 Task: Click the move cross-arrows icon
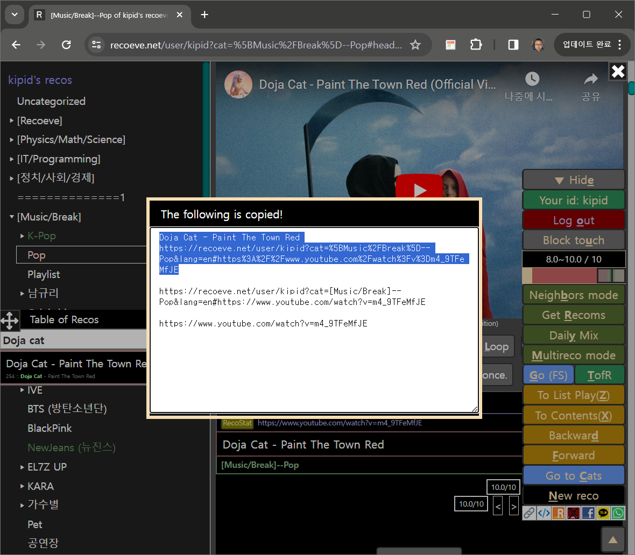click(x=10, y=321)
